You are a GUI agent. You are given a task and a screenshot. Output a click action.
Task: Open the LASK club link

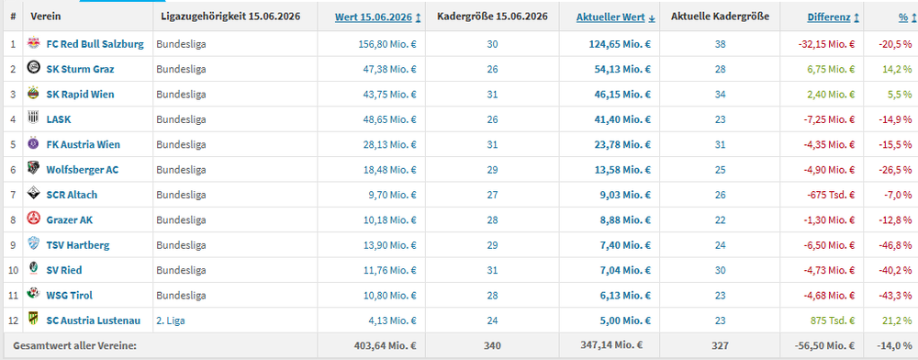point(59,119)
